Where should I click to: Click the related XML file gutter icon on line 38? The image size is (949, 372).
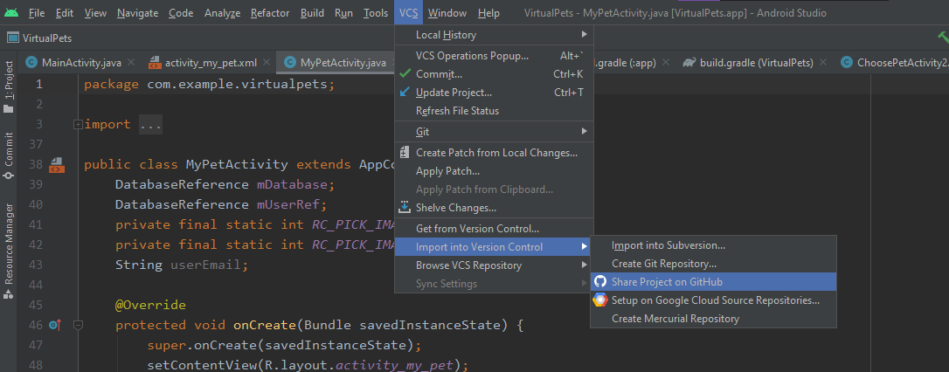pos(57,165)
